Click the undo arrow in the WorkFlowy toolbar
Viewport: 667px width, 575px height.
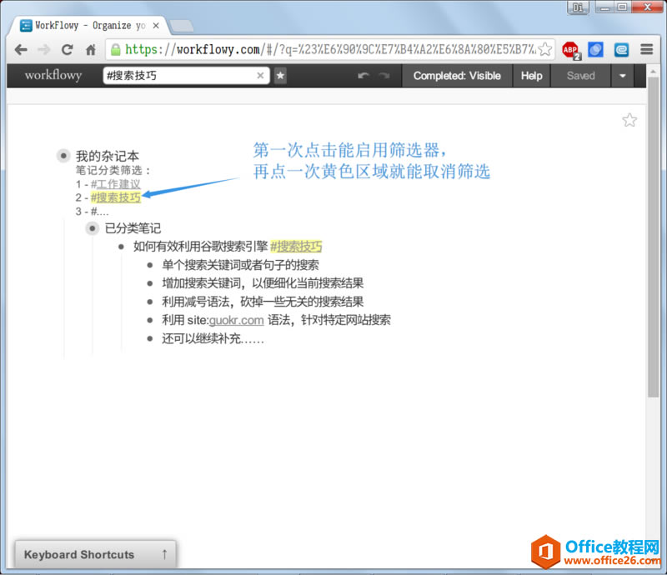364,76
